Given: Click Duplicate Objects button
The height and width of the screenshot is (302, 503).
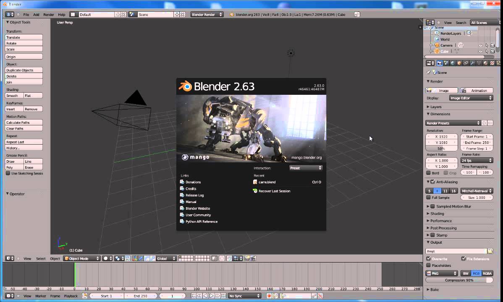Looking at the screenshot, I should (x=24, y=70).
